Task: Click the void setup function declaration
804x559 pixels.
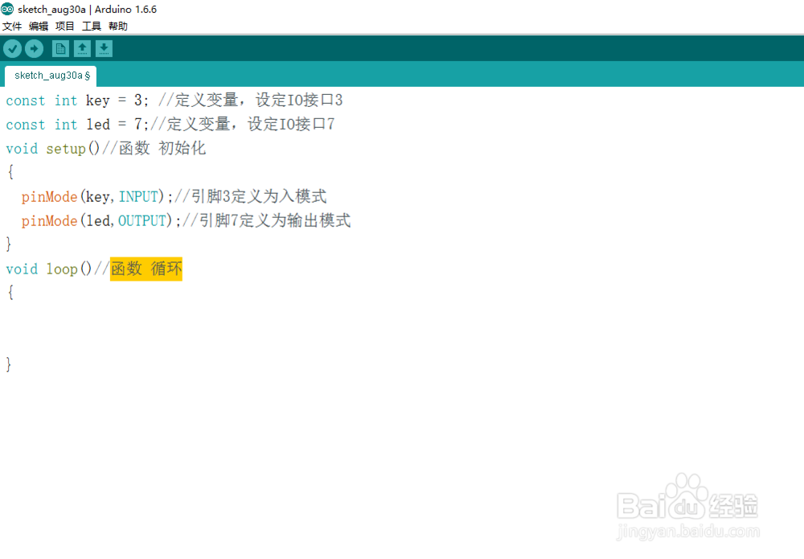Action: (48, 148)
